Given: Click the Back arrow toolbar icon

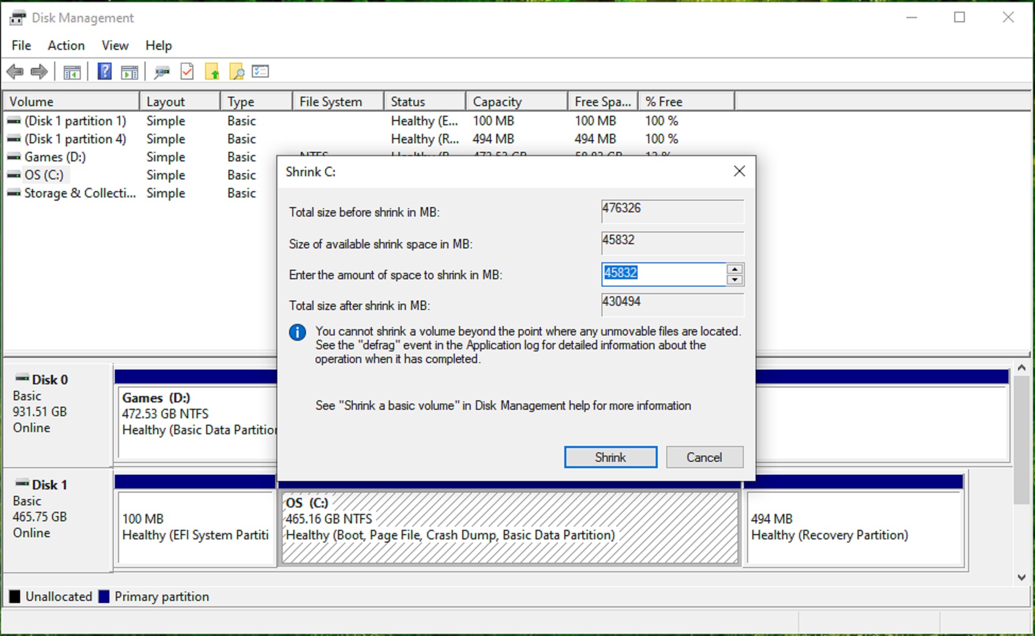Looking at the screenshot, I should [x=15, y=72].
